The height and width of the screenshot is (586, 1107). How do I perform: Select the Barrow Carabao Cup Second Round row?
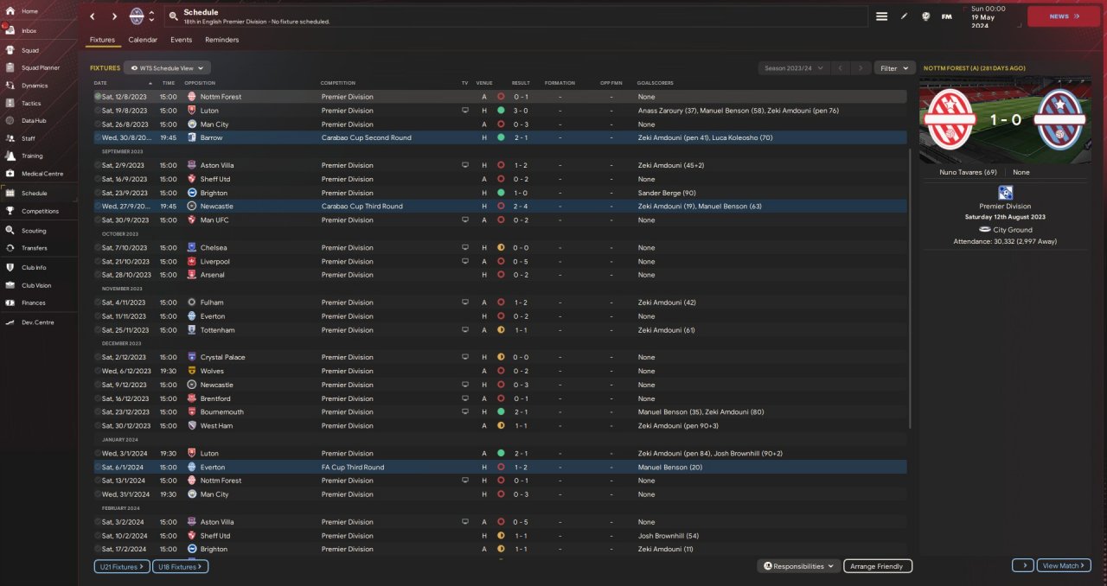pyautogui.click(x=500, y=137)
